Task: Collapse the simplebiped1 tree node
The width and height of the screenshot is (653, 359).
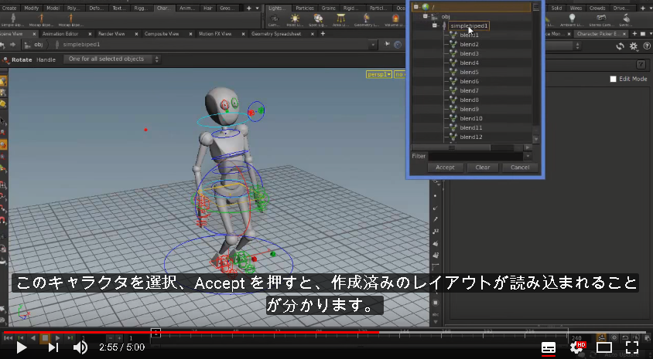Action: pos(434,25)
